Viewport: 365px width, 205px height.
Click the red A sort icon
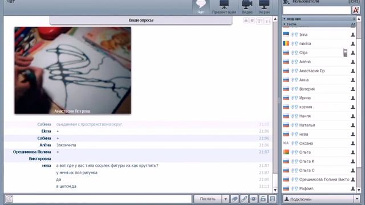pos(356,10)
